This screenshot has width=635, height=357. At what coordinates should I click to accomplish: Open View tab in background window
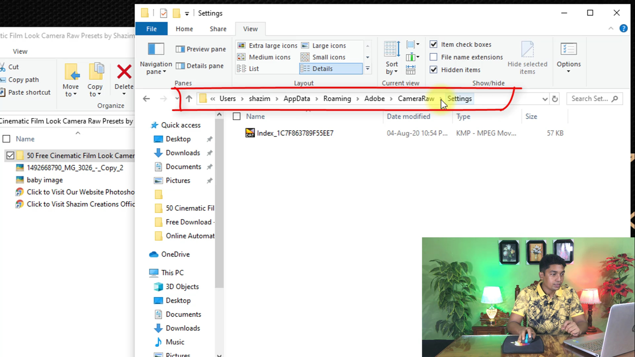click(x=20, y=52)
